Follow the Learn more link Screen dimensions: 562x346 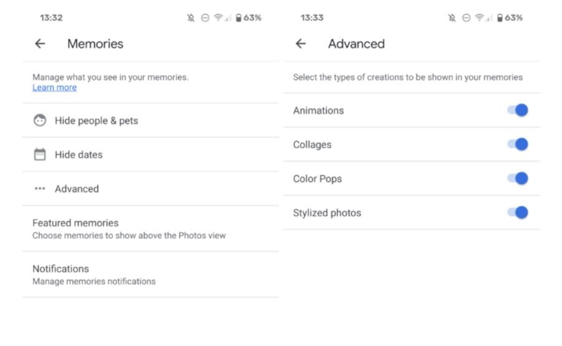tap(54, 88)
